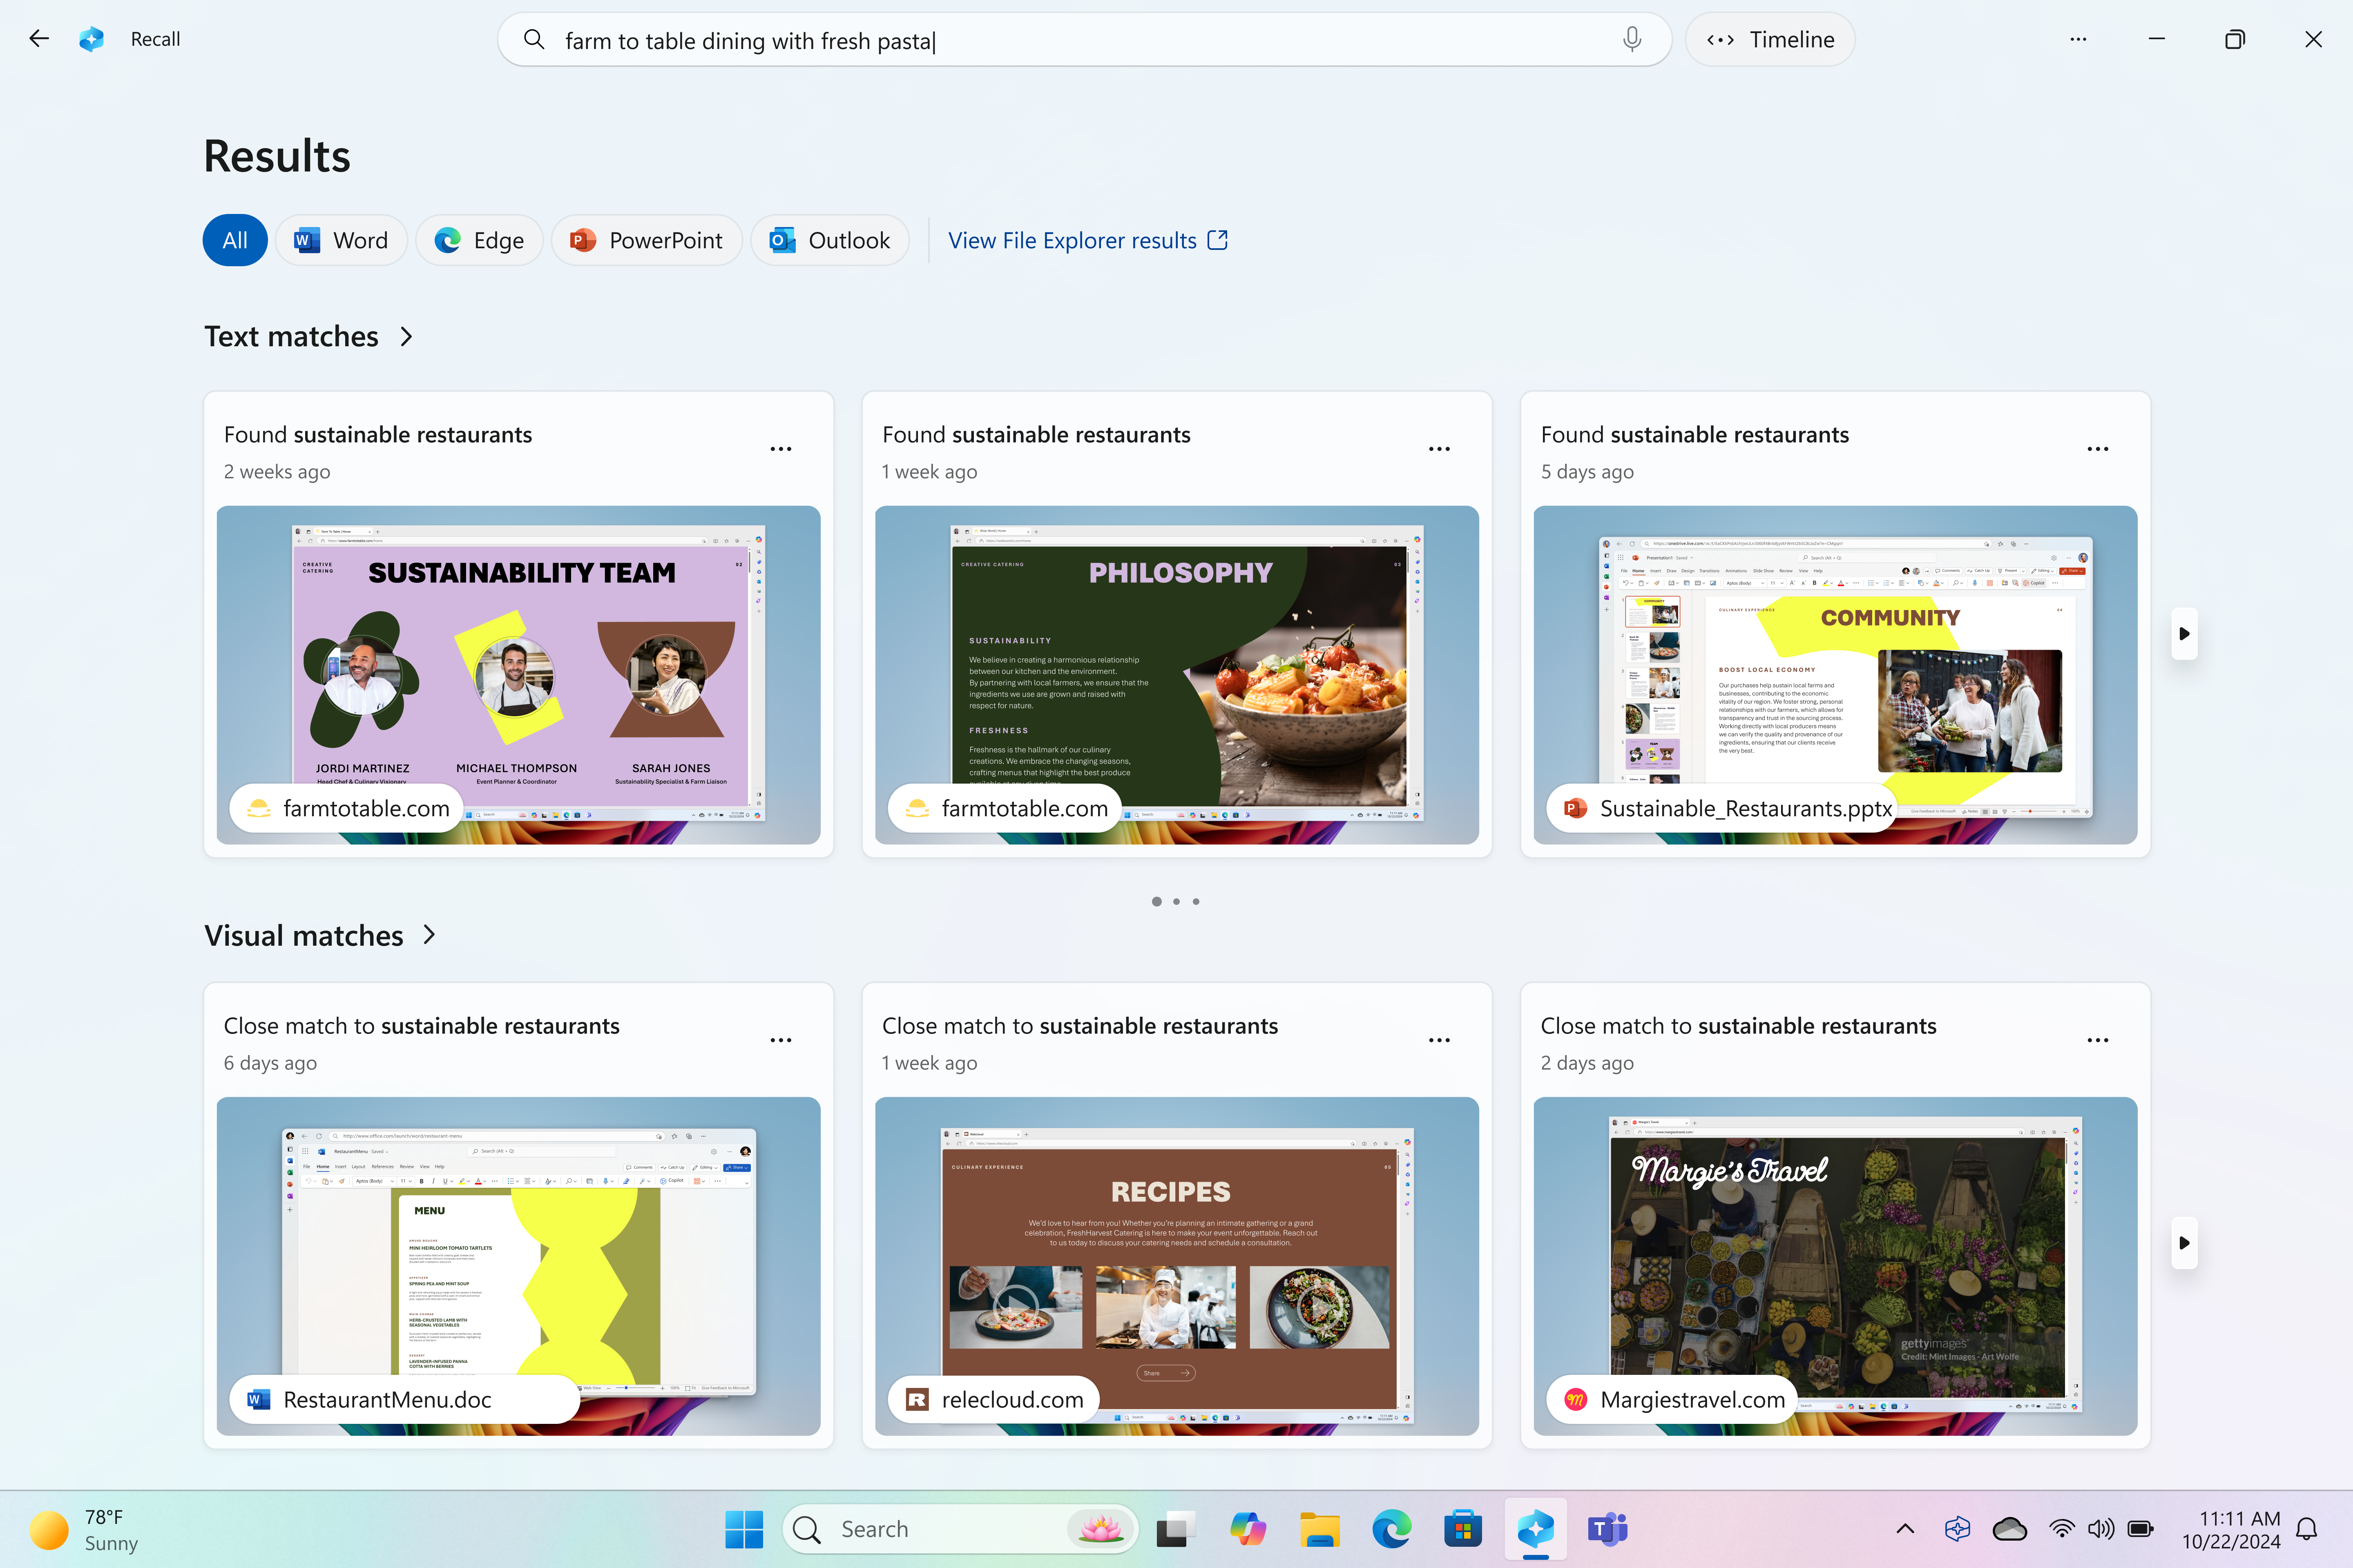This screenshot has height=1568, width=2353.
Task: Open Sustainable_Restaurants.pptx result
Action: tap(1833, 674)
